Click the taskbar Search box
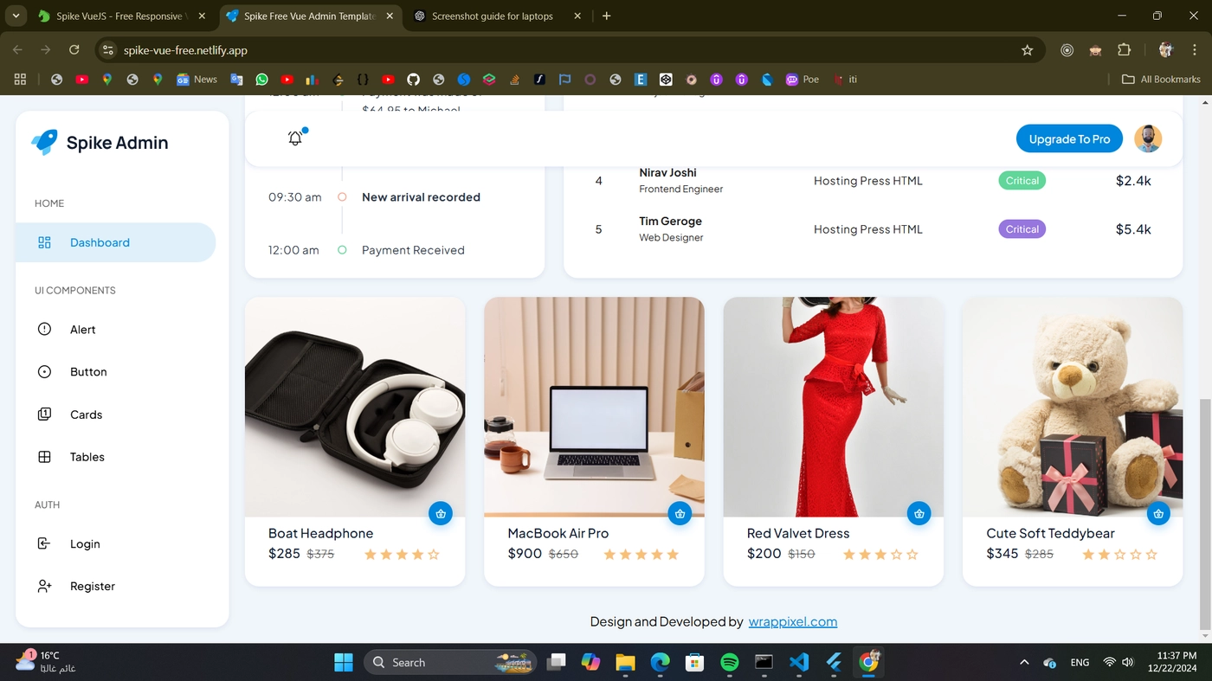 pyautogui.click(x=449, y=662)
